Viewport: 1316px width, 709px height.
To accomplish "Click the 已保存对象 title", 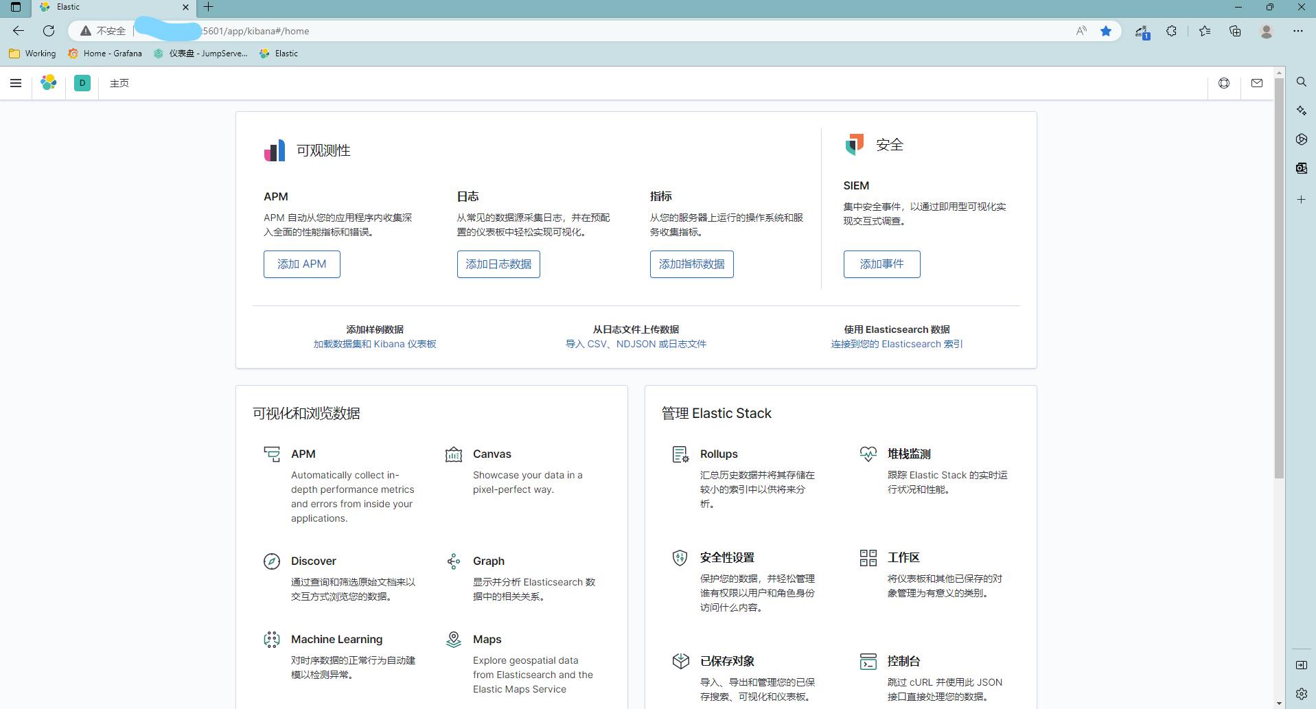I will (727, 661).
